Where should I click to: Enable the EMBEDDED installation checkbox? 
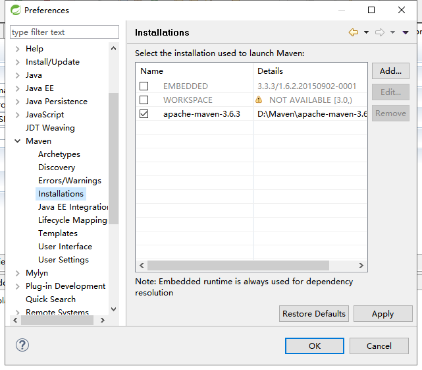[x=144, y=86]
